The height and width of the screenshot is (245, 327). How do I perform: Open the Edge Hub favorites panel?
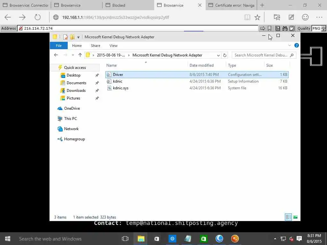[277, 17]
